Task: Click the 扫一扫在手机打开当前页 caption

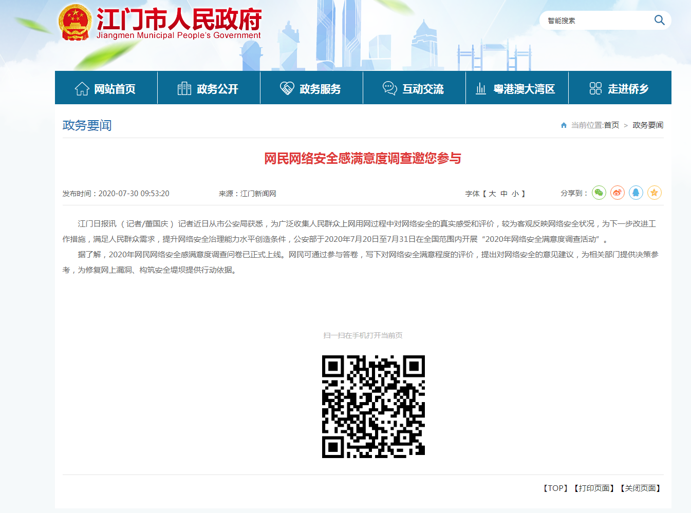Action: [363, 335]
